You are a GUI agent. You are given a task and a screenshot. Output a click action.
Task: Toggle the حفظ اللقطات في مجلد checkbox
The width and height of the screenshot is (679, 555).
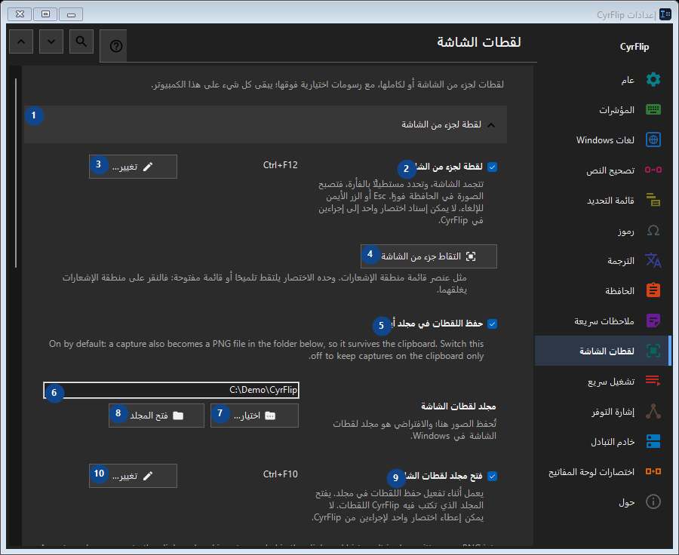point(493,323)
